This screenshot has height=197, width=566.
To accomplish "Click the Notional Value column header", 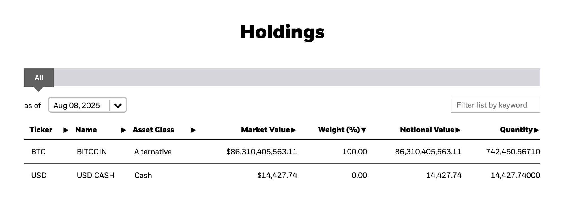I will (427, 130).
